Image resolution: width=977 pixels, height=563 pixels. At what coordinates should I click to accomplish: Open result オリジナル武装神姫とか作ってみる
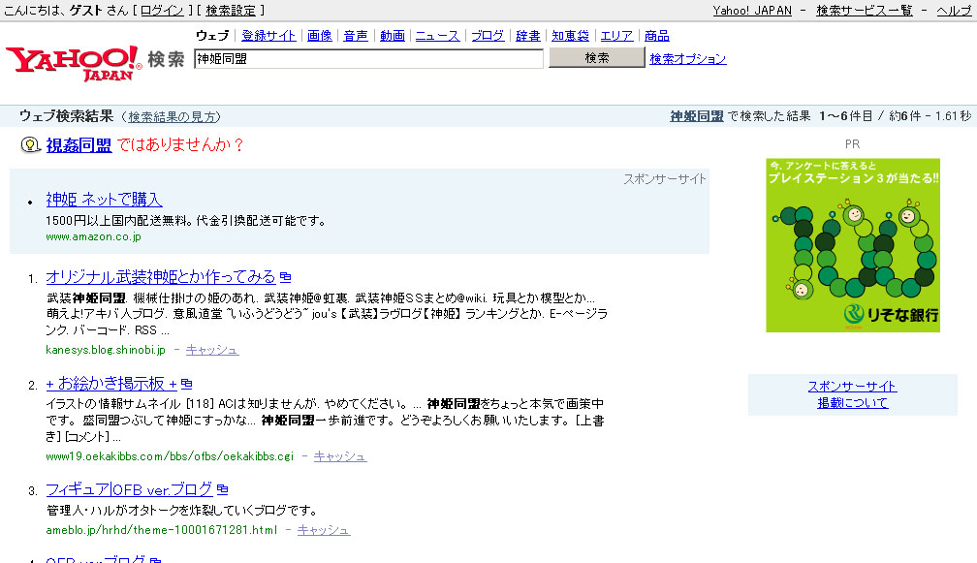point(161,276)
